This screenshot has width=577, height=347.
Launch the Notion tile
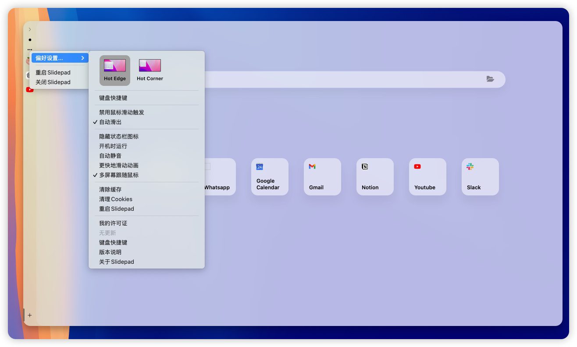pos(375,177)
